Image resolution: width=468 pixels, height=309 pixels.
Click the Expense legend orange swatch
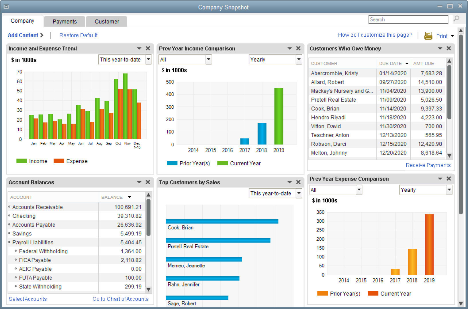(x=59, y=161)
